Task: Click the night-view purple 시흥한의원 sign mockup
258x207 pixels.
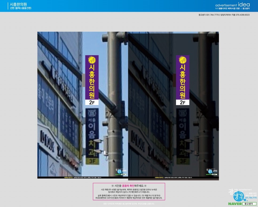Action: (x=183, y=77)
